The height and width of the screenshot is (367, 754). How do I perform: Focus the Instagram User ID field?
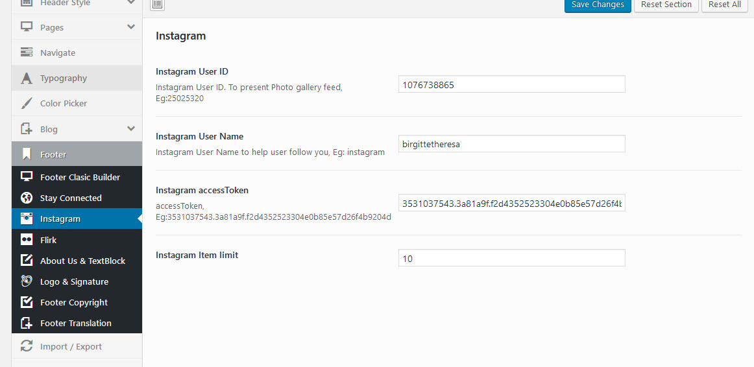click(511, 84)
